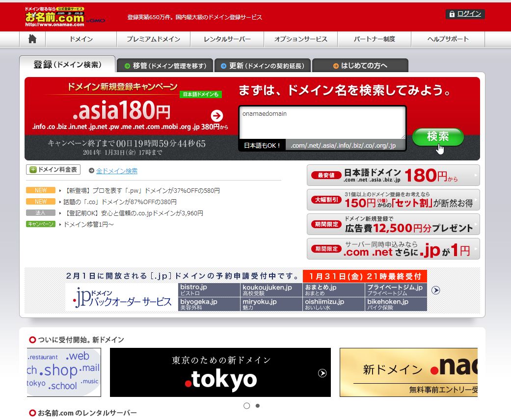Click the ログイン link
Screen dimensions: 511x419
click(469, 14)
